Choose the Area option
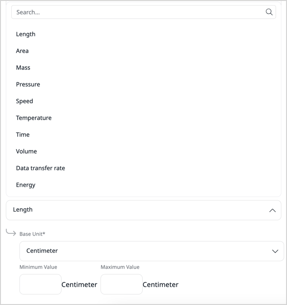 [22, 51]
